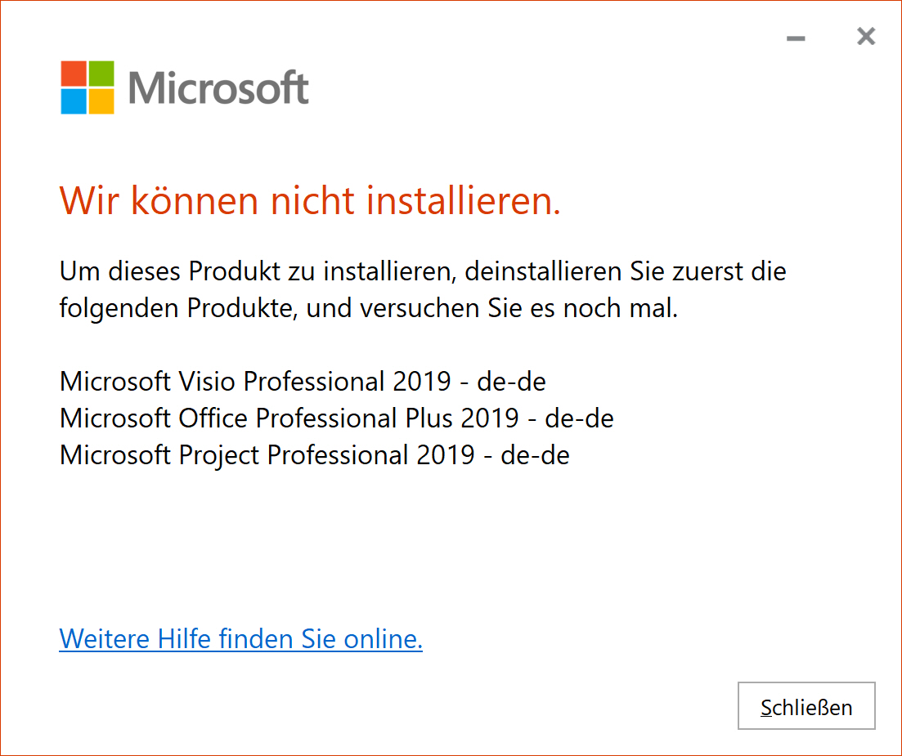
Task: Close the dialog with the X icon
Action: 866,36
